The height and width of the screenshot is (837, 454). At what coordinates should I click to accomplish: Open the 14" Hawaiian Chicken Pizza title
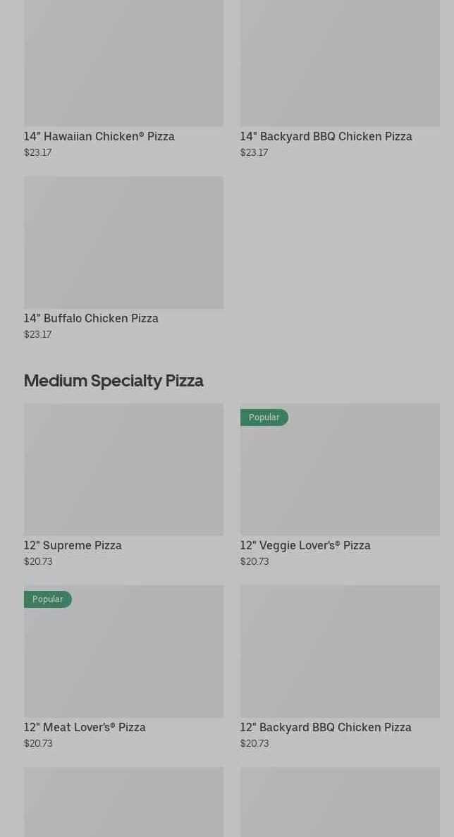(99, 136)
